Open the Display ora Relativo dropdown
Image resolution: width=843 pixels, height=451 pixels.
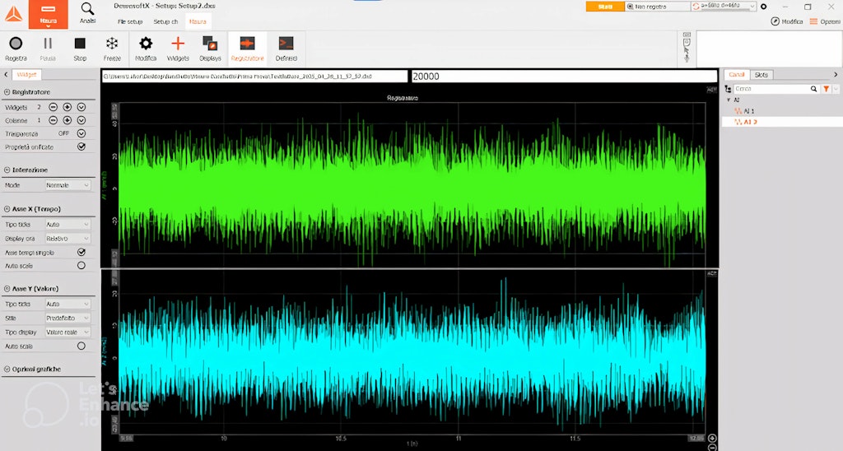68,238
